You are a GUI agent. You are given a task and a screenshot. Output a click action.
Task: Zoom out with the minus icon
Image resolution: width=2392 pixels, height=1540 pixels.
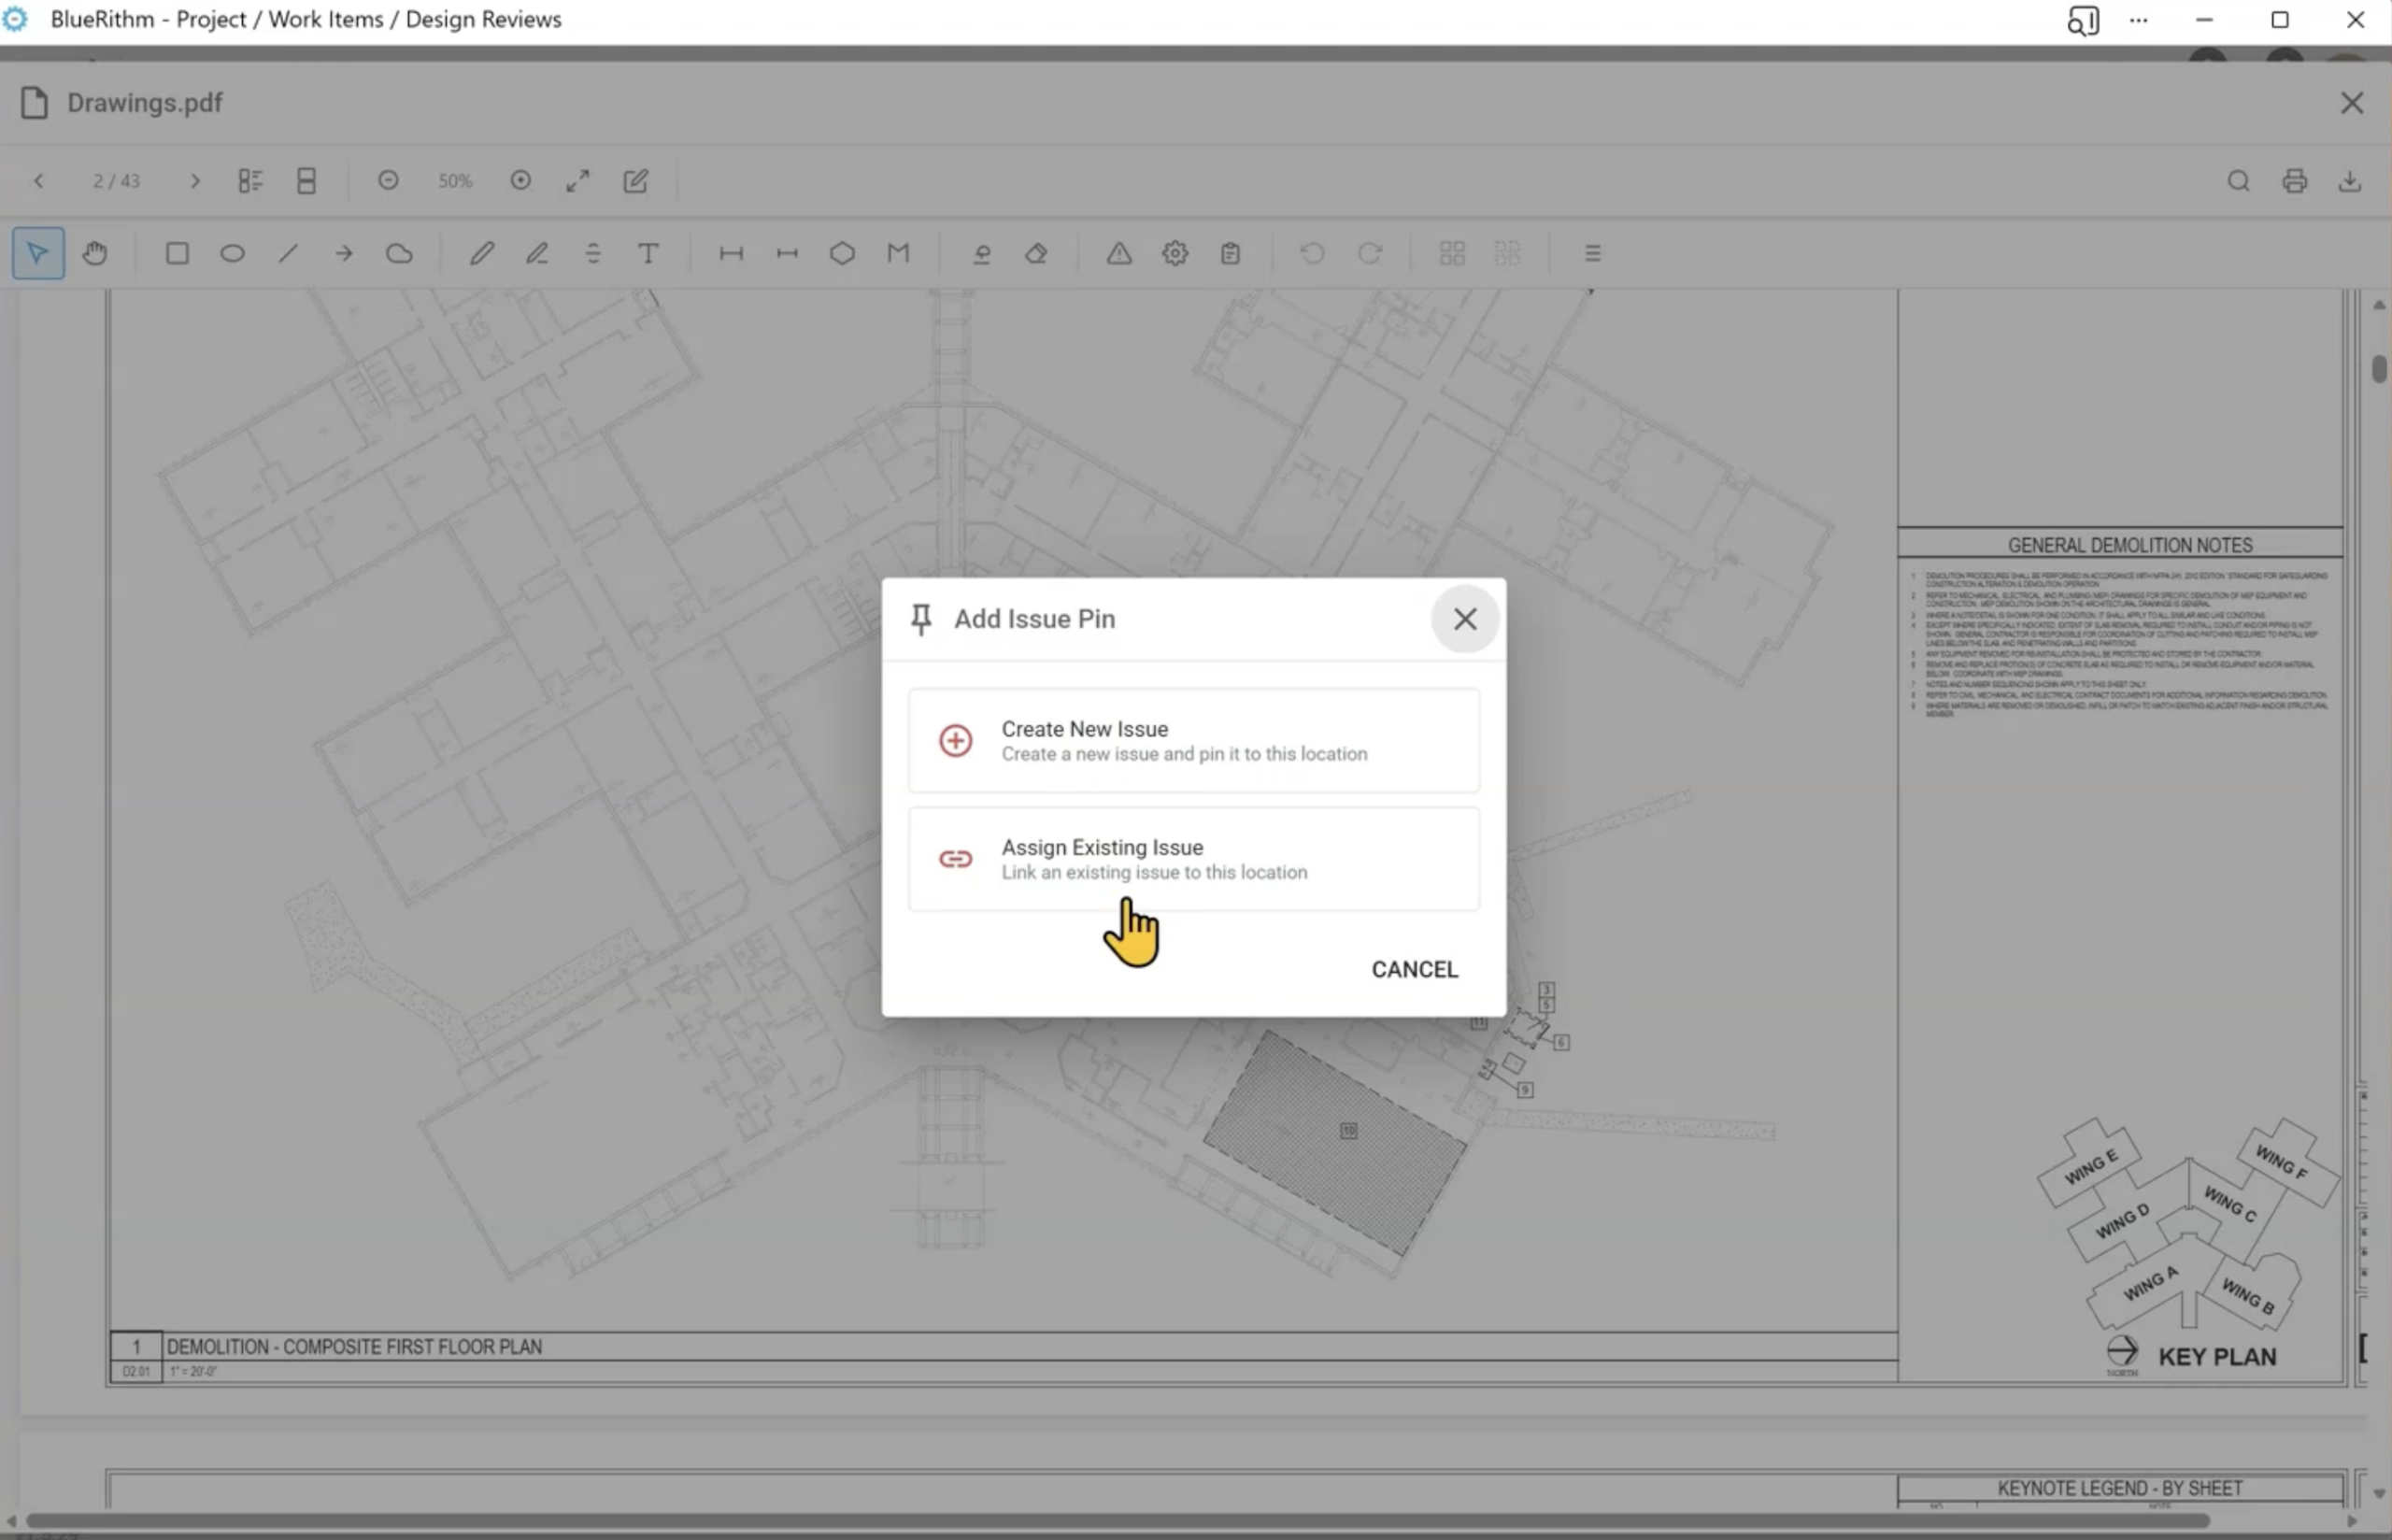click(389, 181)
